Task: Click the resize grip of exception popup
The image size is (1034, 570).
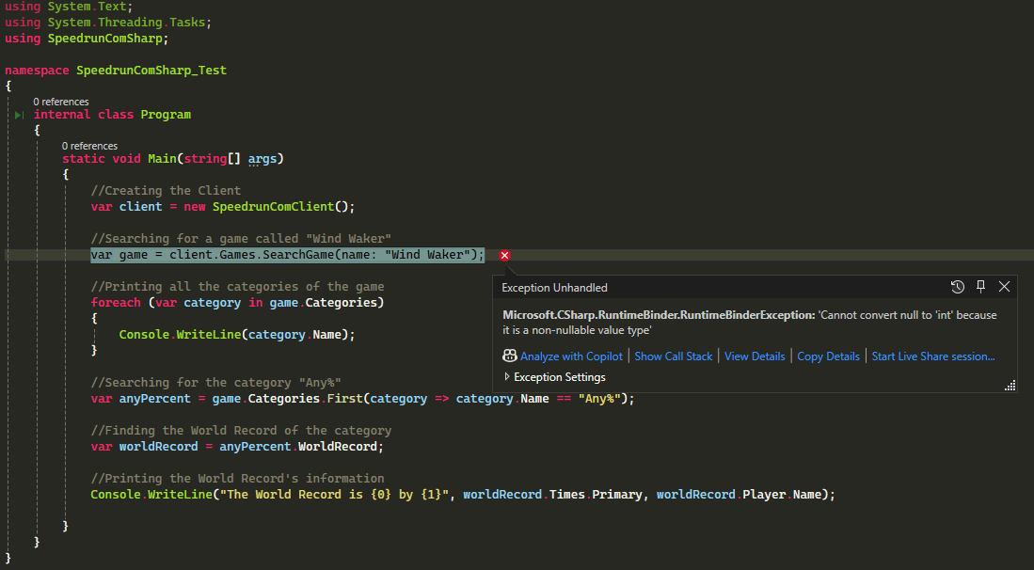Action: 1010,385
